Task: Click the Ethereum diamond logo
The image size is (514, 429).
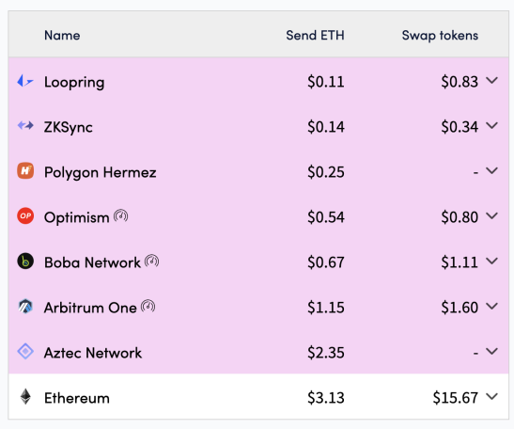Action: pyautogui.click(x=25, y=396)
